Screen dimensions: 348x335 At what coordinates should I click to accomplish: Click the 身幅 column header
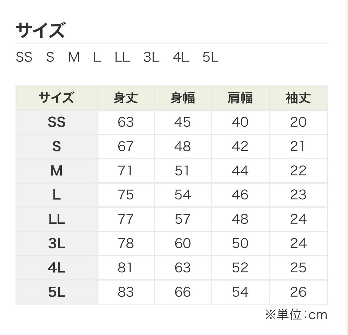coord(183,98)
